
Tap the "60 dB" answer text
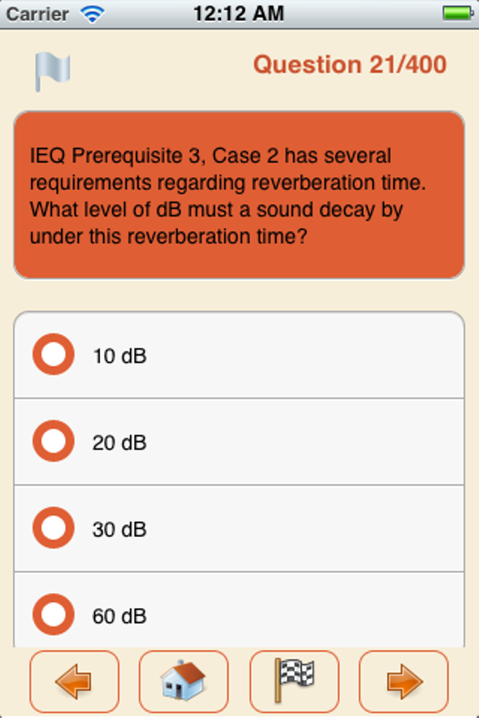tap(120, 616)
